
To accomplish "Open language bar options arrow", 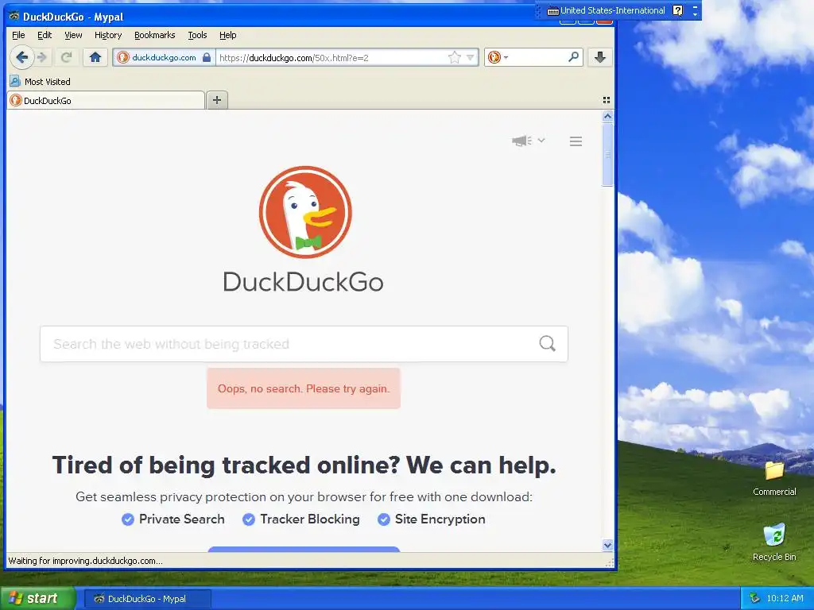I will tap(695, 14).
